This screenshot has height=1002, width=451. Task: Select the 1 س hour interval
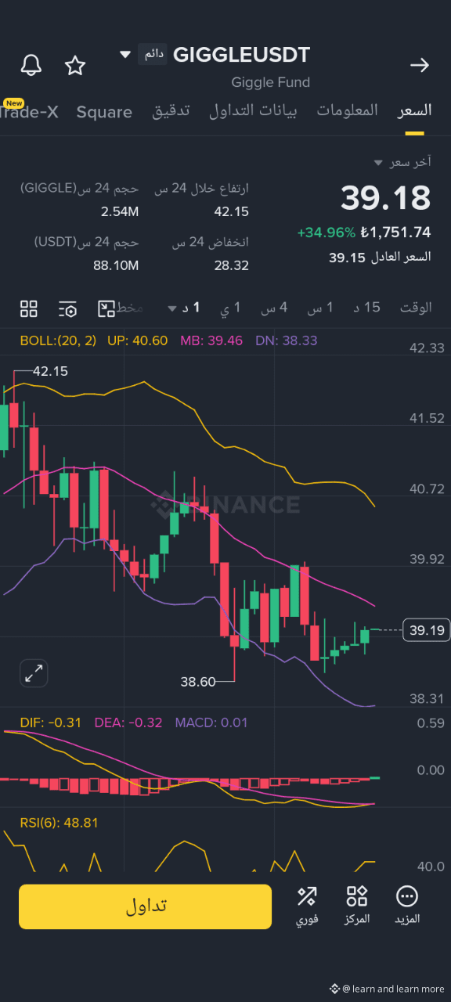[x=319, y=308]
